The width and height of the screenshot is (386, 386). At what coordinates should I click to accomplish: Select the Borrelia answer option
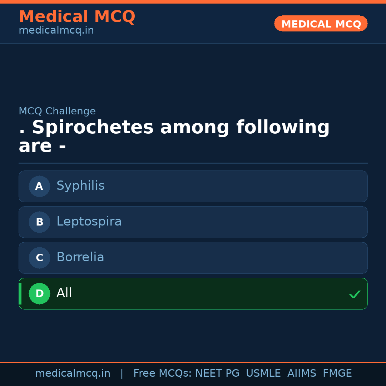tap(193, 258)
